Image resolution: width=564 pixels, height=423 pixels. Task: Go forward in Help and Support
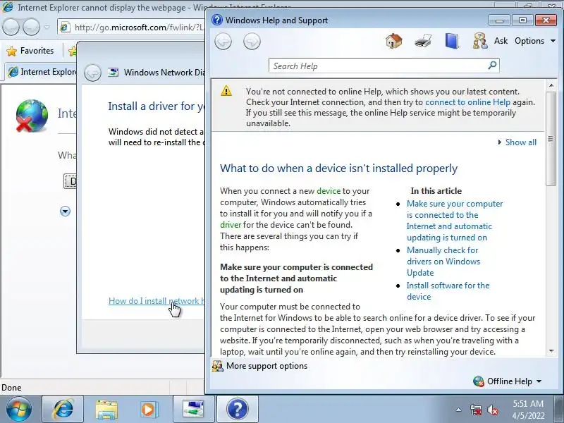(252, 41)
